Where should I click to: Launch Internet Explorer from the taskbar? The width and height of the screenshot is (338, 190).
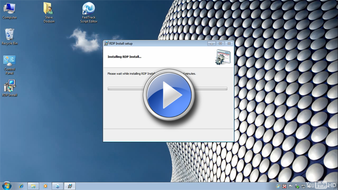tap(21, 186)
